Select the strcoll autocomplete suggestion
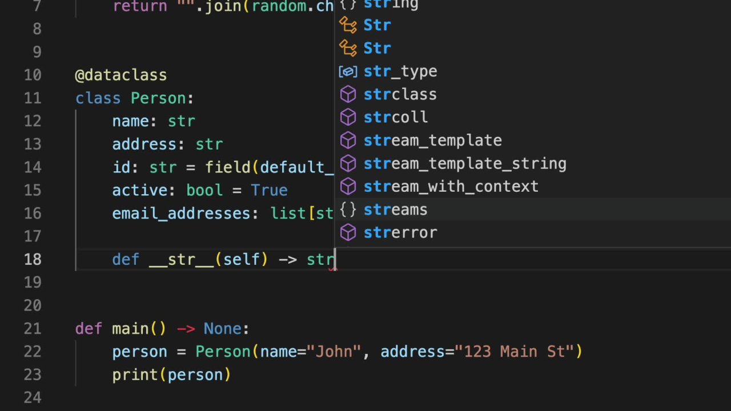The image size is (731, 411). click(x=395, y=118)
